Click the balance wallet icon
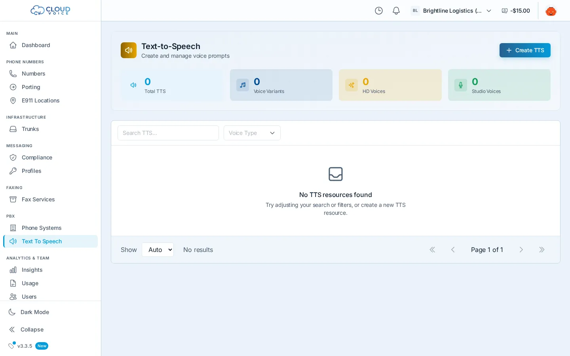 pyautogui.click(x=505, y=11)
